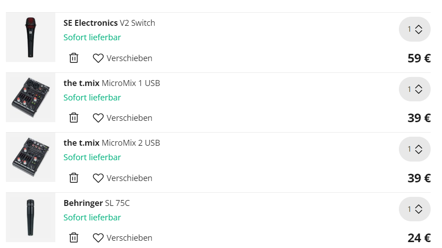Open the t.mix MicroMix 2 USB product page
Screen dimensions: 442x248
(112, 143)
